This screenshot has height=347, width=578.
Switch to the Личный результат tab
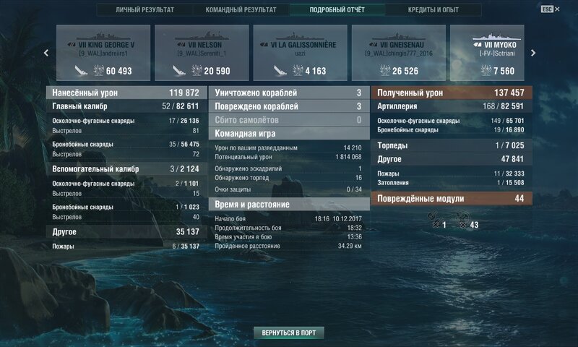[145, 9]
